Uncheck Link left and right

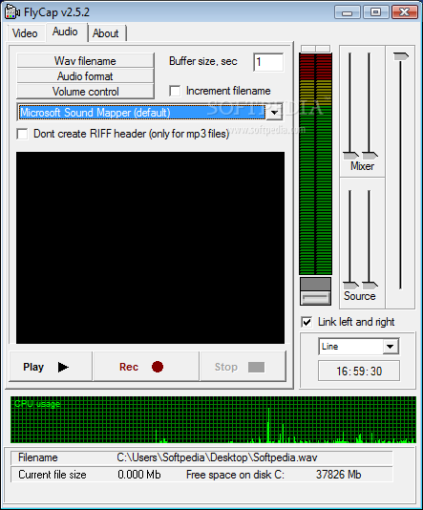pos(307,322)
